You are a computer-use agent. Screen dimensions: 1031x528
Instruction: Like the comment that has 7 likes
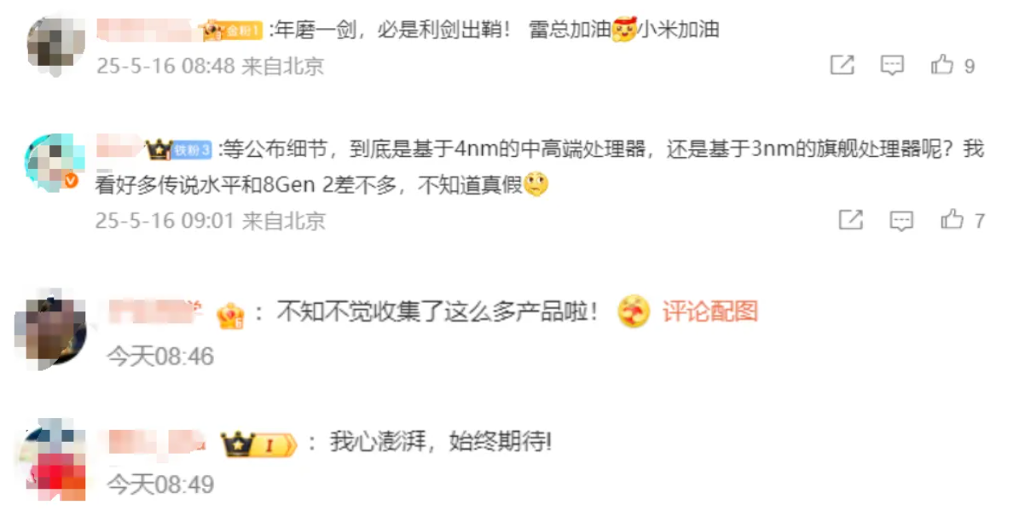(x=963, y=221)
